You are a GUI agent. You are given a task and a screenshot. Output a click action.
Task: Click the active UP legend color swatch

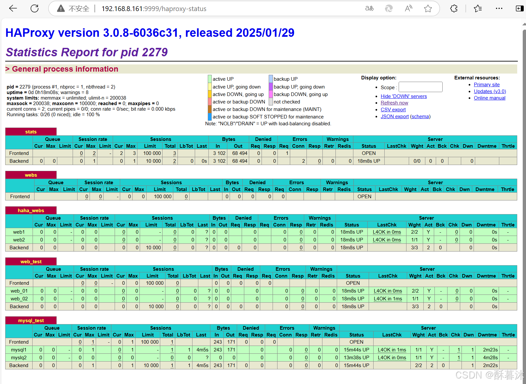(210, 79)
